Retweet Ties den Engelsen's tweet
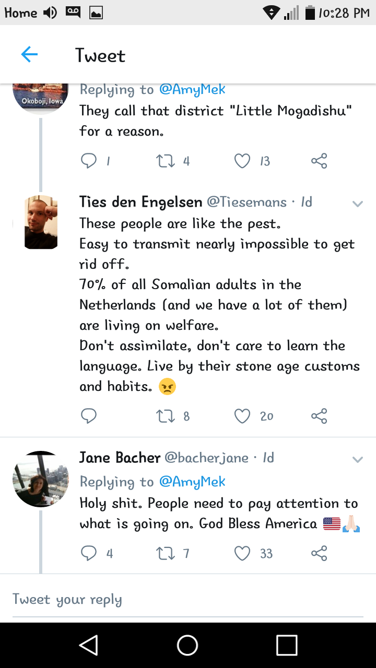 tap(166, 416)
